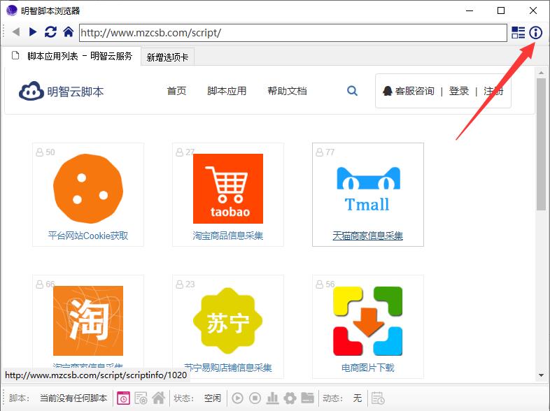The width and height of the screenshot is (550, 411).
Task: Click the script home icon in status bar
Action: pos(159,398)
